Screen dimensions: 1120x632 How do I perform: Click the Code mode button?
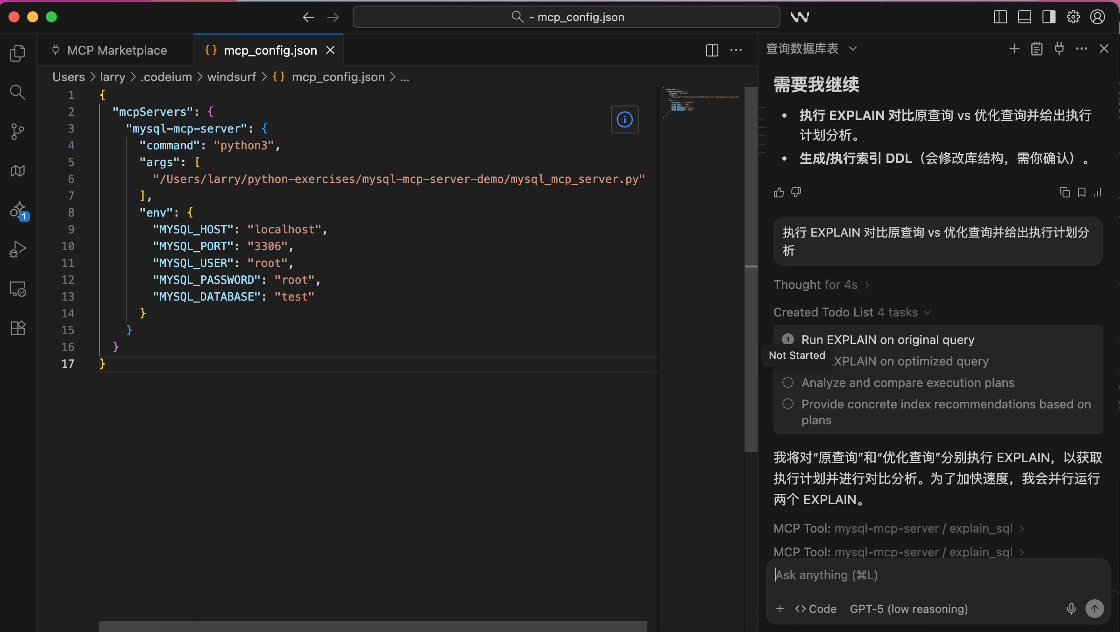(x=815, y=609)
